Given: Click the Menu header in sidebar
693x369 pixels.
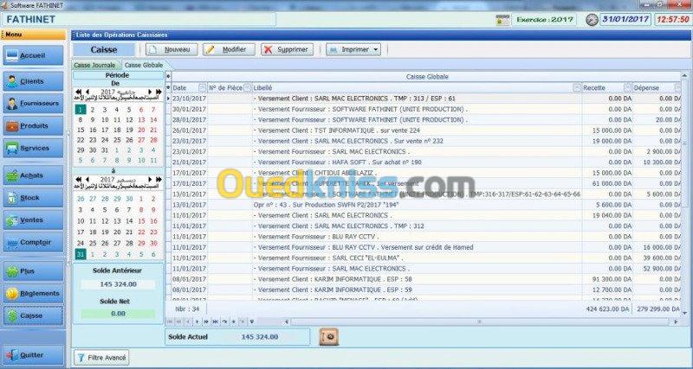Looking at the screenshot, I should pos(33,35).
